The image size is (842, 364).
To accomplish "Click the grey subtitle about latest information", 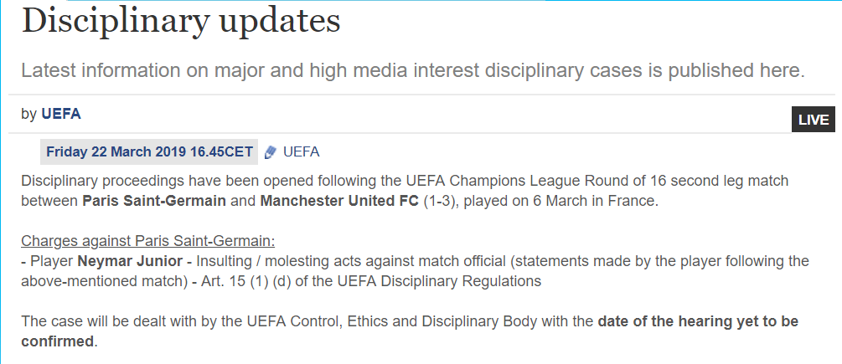I will click(414, 70).
